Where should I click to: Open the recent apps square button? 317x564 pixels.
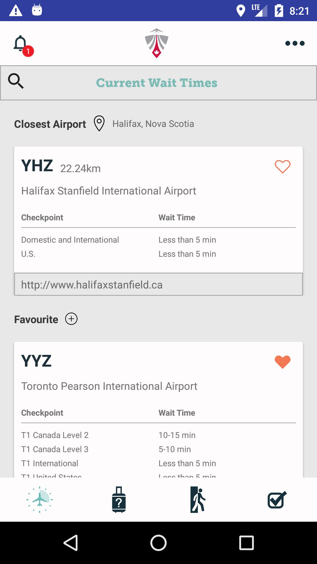coord(246,543)
